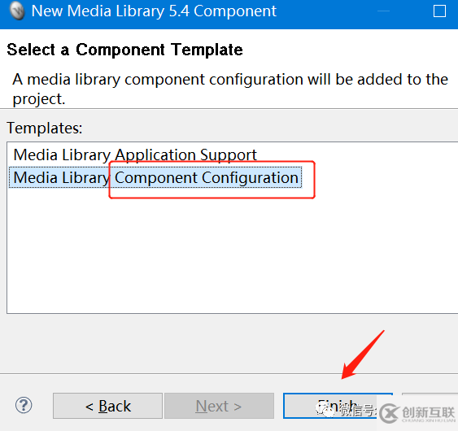Image resolution: width=458 pixels, height=431 pixels.
Task: Maximize the New Media Library dialog
Action: (x=439, y=11)
